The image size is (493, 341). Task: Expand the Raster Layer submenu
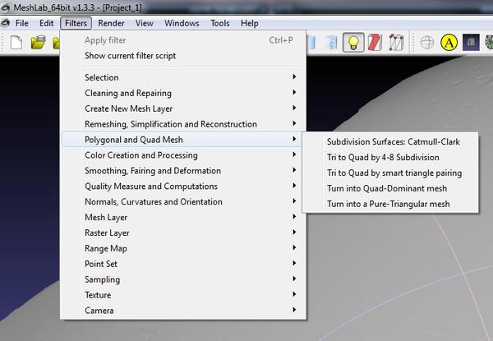183,233
